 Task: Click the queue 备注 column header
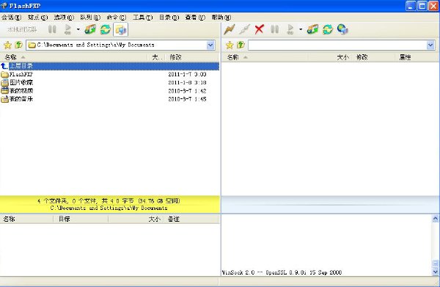[x=192, y=219]
